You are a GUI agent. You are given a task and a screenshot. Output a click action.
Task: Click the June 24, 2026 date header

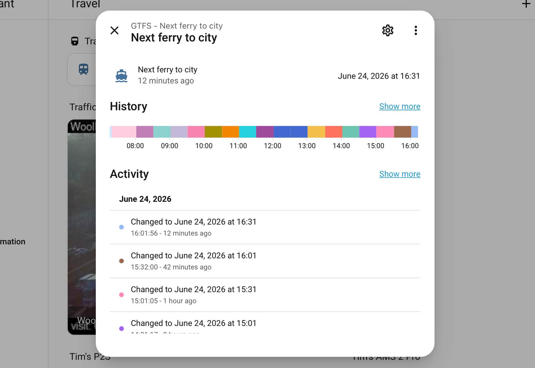[145, 199]
